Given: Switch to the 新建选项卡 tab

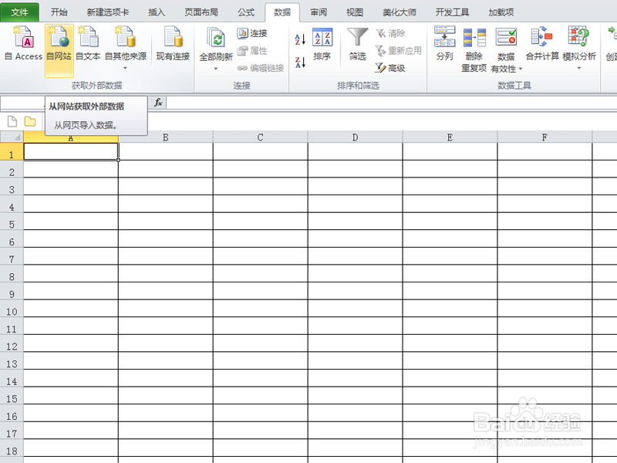Looking at the screenshot, I should click(108, 12).
